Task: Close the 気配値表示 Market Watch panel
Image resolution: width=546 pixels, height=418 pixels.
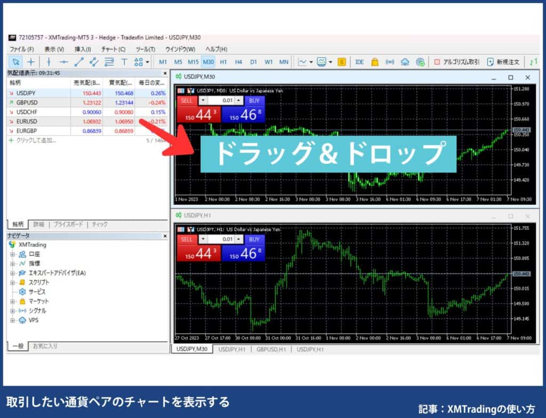Action: (165, 73)
